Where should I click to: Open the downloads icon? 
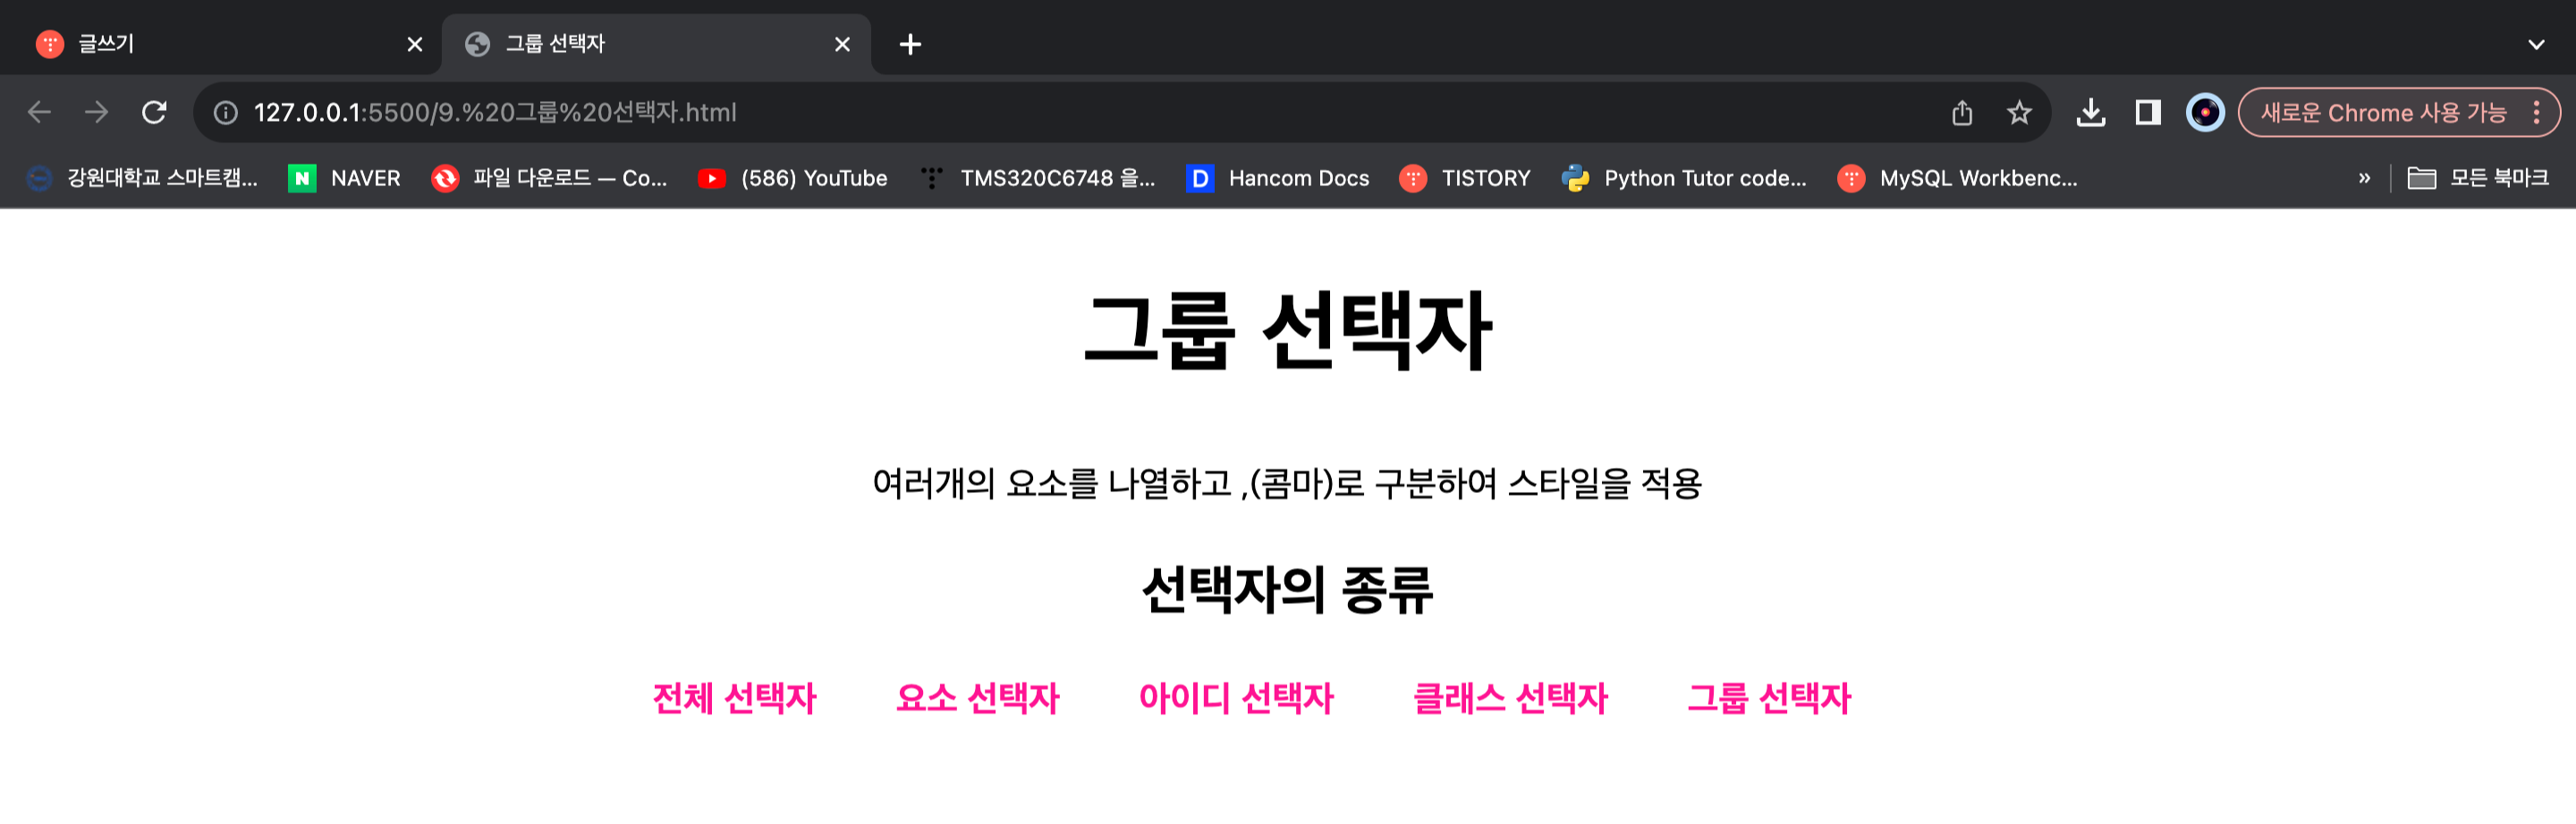pyautogui.click(x=2091, y=112)
